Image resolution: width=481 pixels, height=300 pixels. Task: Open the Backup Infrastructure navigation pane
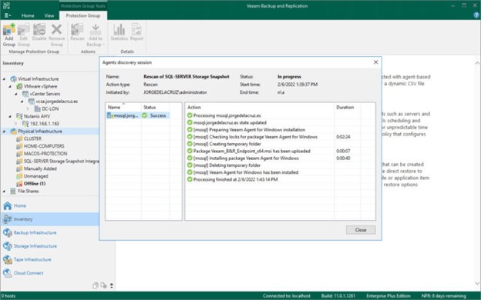coord(49,232)
